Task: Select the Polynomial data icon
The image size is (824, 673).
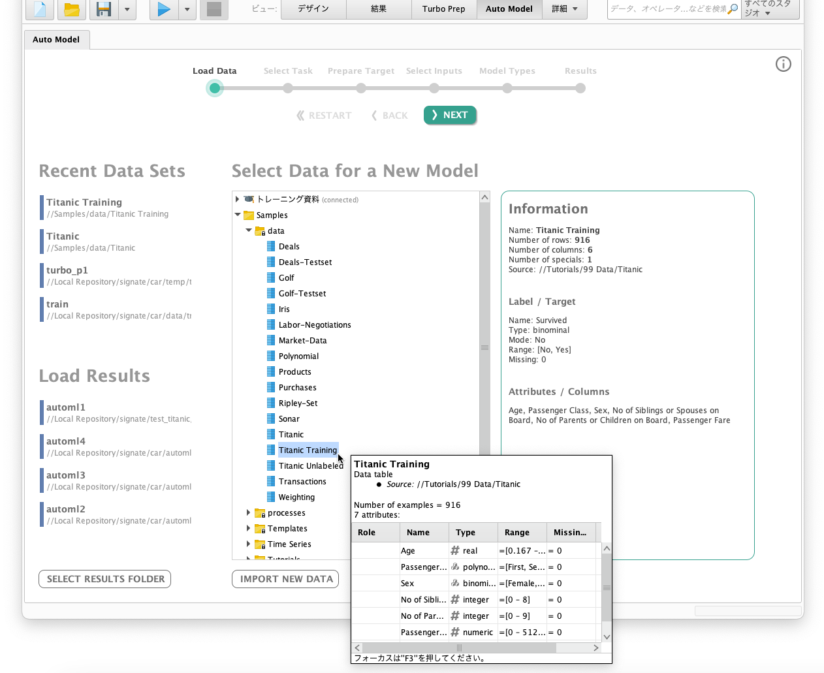Action: coord(270,356)
